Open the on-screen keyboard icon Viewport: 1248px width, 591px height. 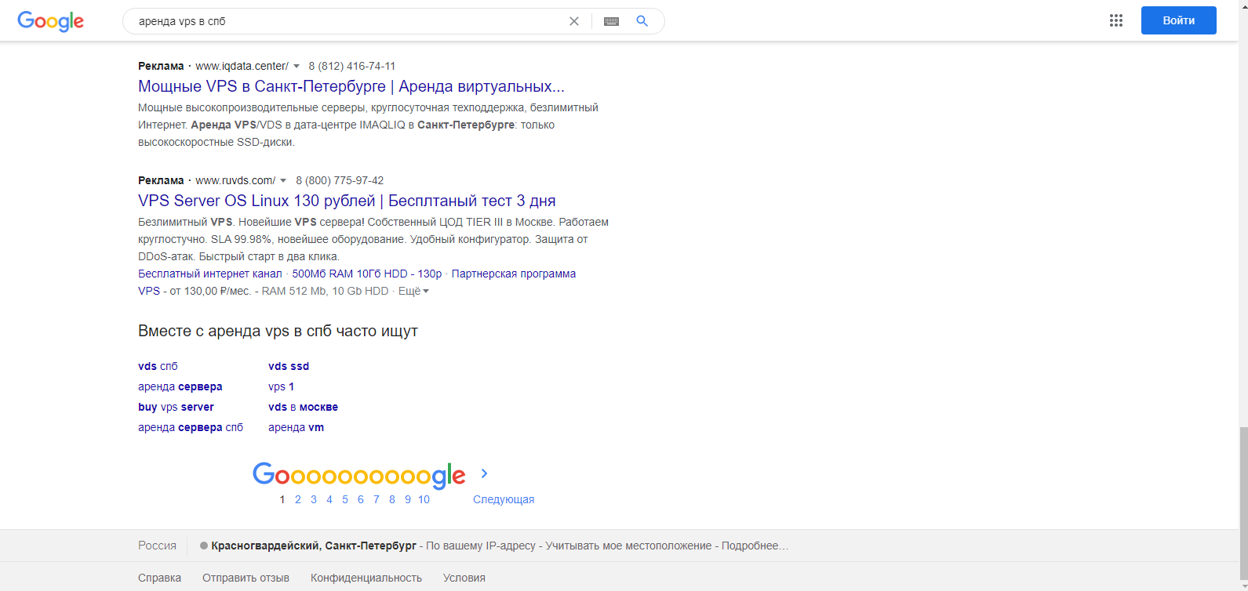[612, 21]
